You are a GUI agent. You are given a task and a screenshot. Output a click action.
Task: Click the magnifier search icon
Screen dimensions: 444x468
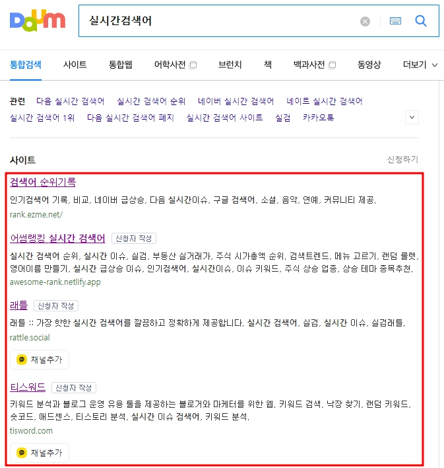click(421, 21)
